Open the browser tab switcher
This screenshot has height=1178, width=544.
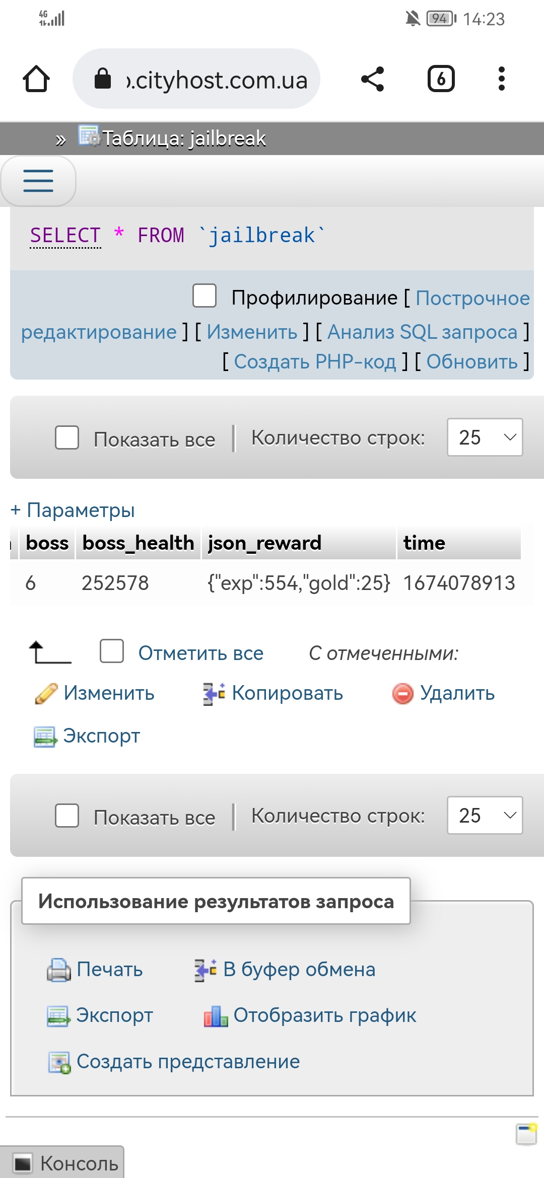tap(441, 79)
